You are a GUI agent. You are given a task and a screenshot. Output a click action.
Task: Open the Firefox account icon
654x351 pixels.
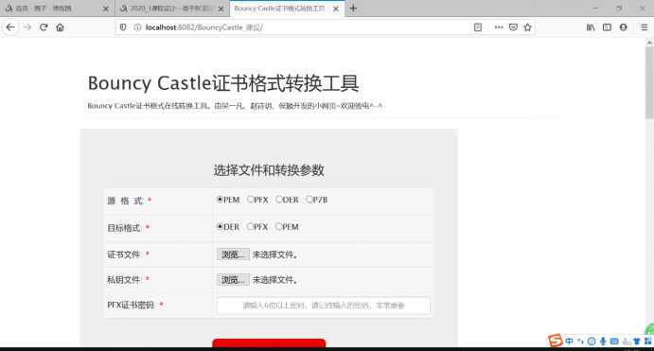point(623,27)
